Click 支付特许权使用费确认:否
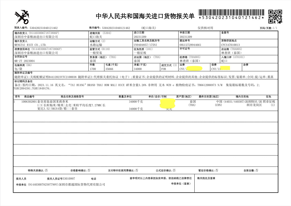291x206 pixels. click(x=123, y=171)
